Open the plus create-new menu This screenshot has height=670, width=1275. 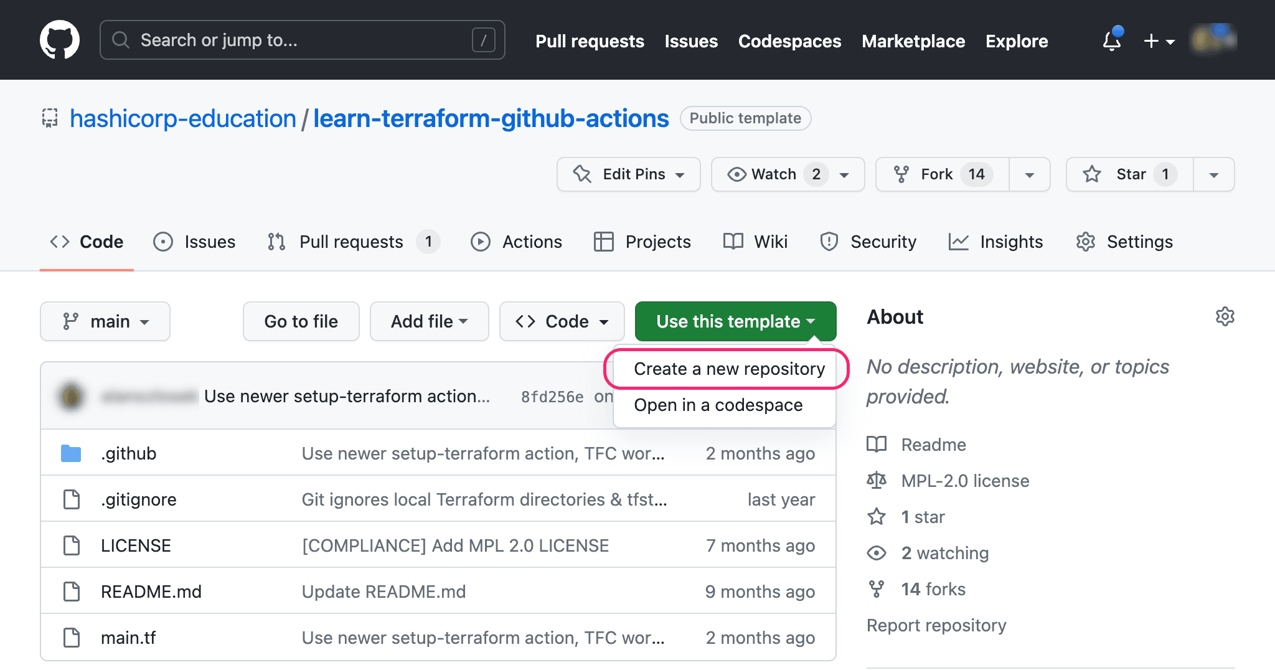point(1159,41)
